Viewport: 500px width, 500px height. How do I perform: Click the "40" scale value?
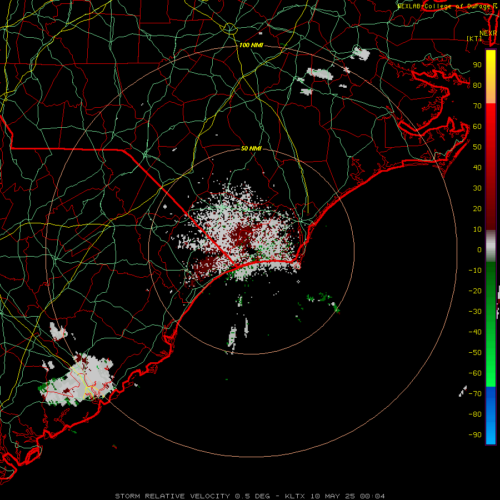477,167
